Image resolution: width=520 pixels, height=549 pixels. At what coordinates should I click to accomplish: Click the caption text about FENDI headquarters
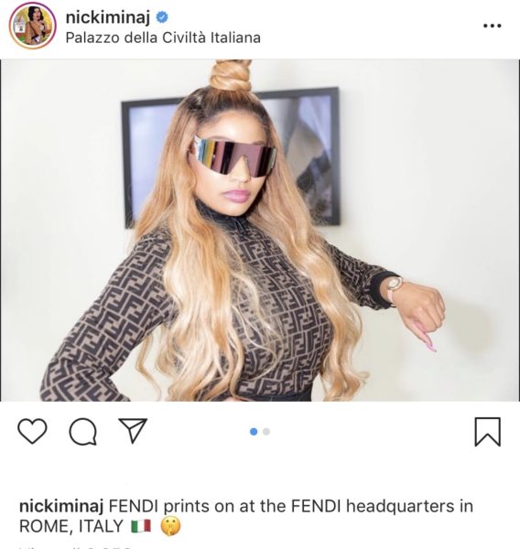[246, 516]
